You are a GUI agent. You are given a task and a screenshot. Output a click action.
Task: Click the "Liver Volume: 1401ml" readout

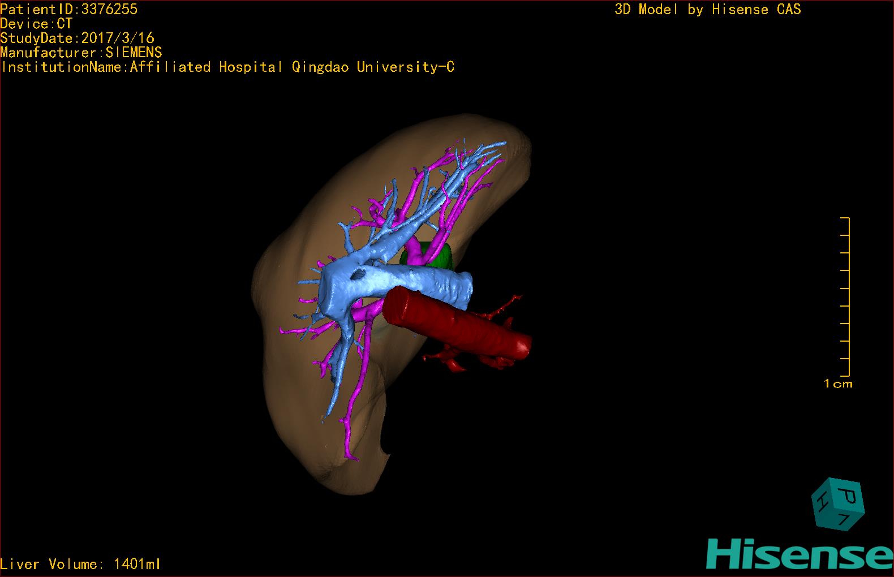(x=80, y=564)
